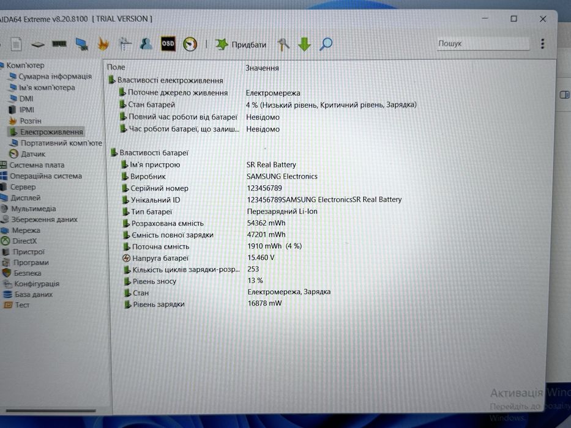
Task: Select the Властивості електроживлення group row
Action: 166,81
